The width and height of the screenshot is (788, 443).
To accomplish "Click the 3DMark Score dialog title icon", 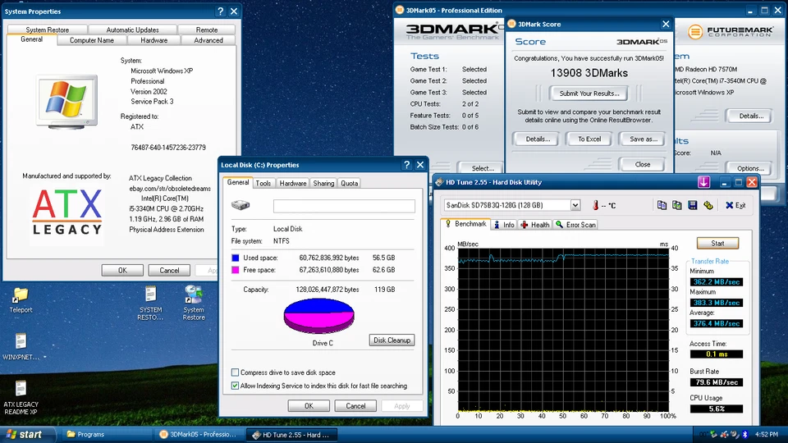I will coord(511,24).
